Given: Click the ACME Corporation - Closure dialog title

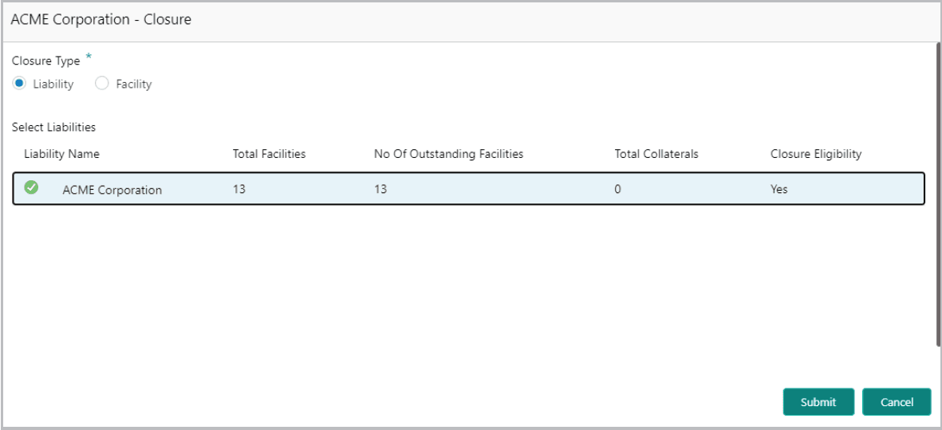Looking at the screenshot, I should pyautogui.click(x=101, y=19).
